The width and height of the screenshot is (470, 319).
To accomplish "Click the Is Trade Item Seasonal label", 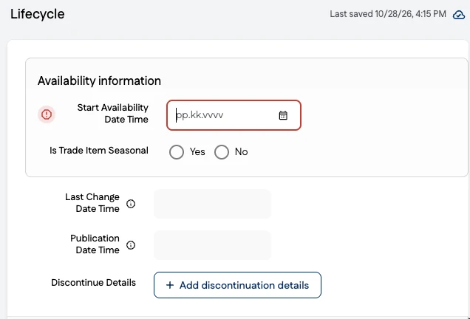I will (x=99, y=151).
